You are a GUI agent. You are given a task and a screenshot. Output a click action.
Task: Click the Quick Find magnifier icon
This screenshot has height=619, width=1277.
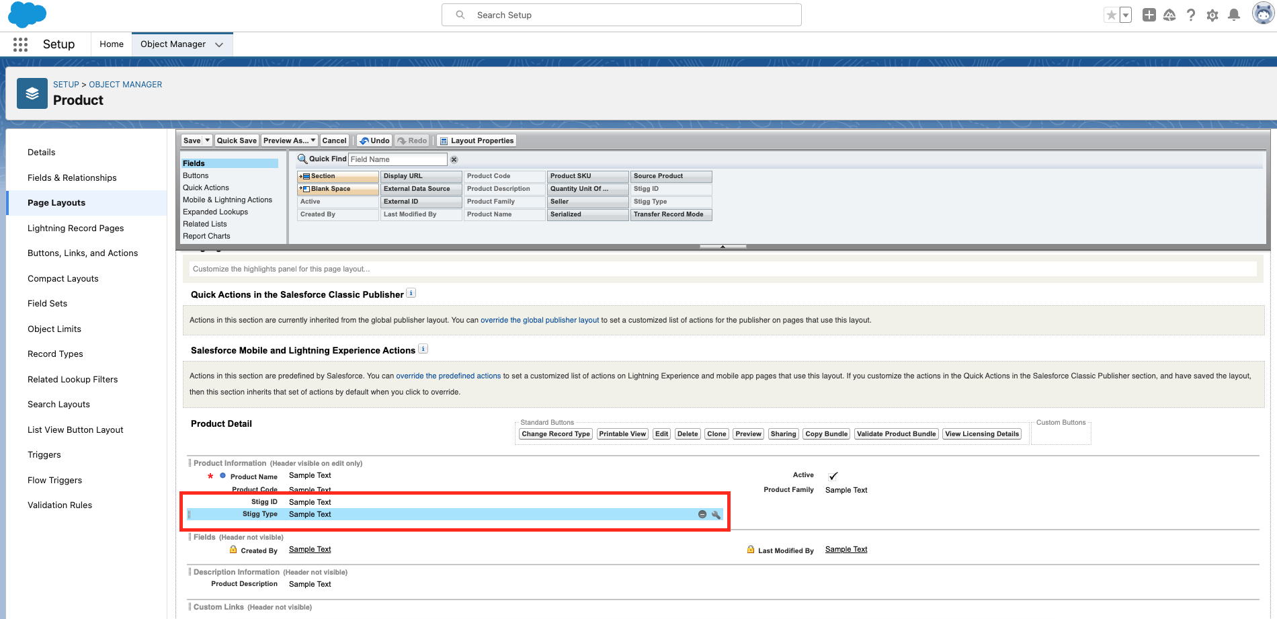click(x=302, y=159)
